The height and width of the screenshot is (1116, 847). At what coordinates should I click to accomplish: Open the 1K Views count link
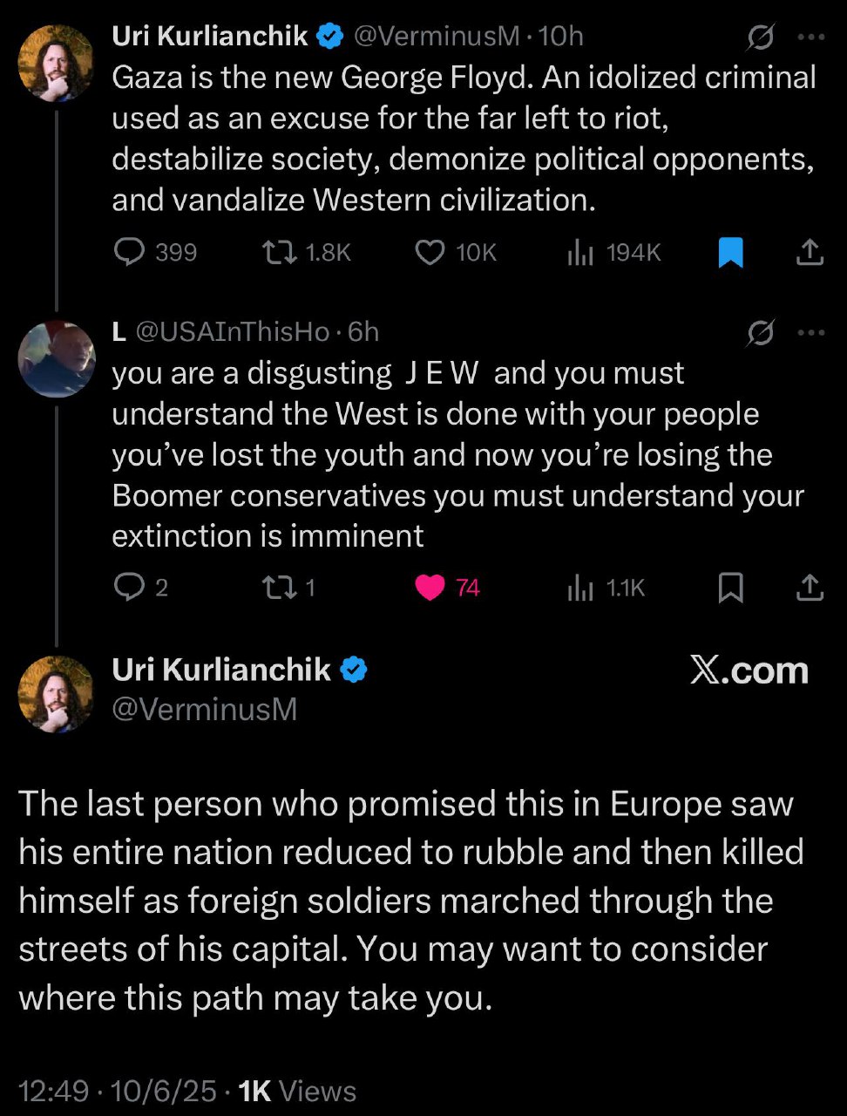point(297,1092)
